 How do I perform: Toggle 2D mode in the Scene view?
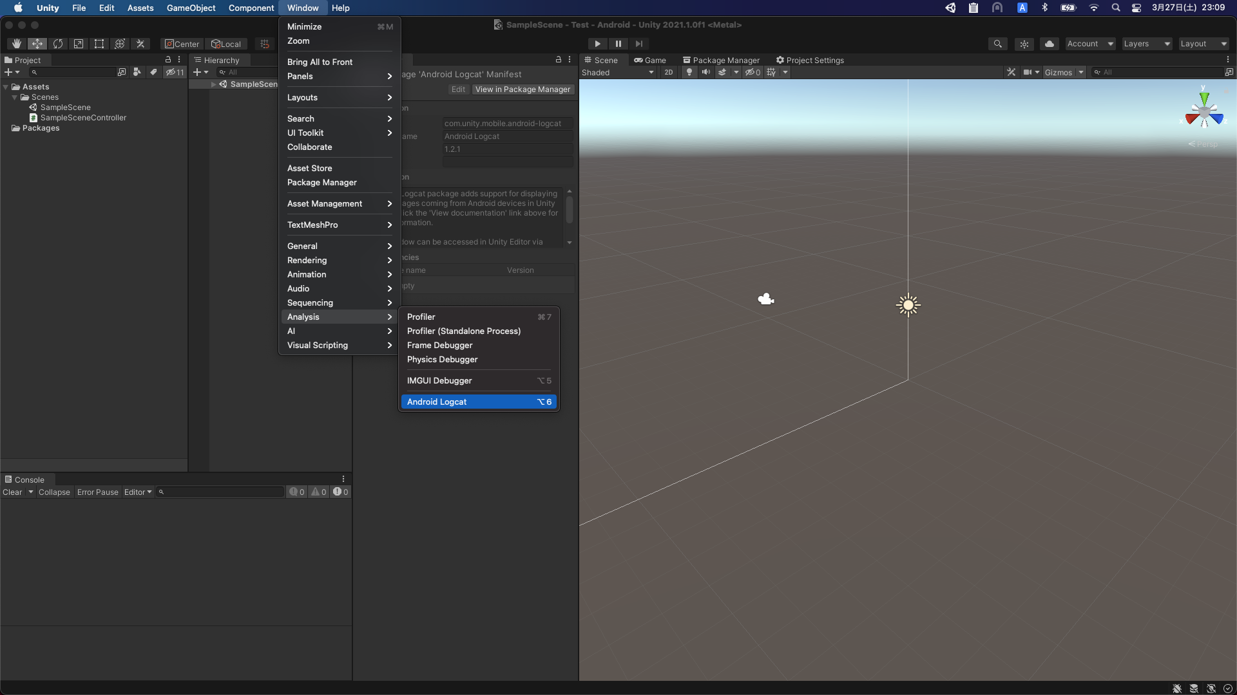669,72
